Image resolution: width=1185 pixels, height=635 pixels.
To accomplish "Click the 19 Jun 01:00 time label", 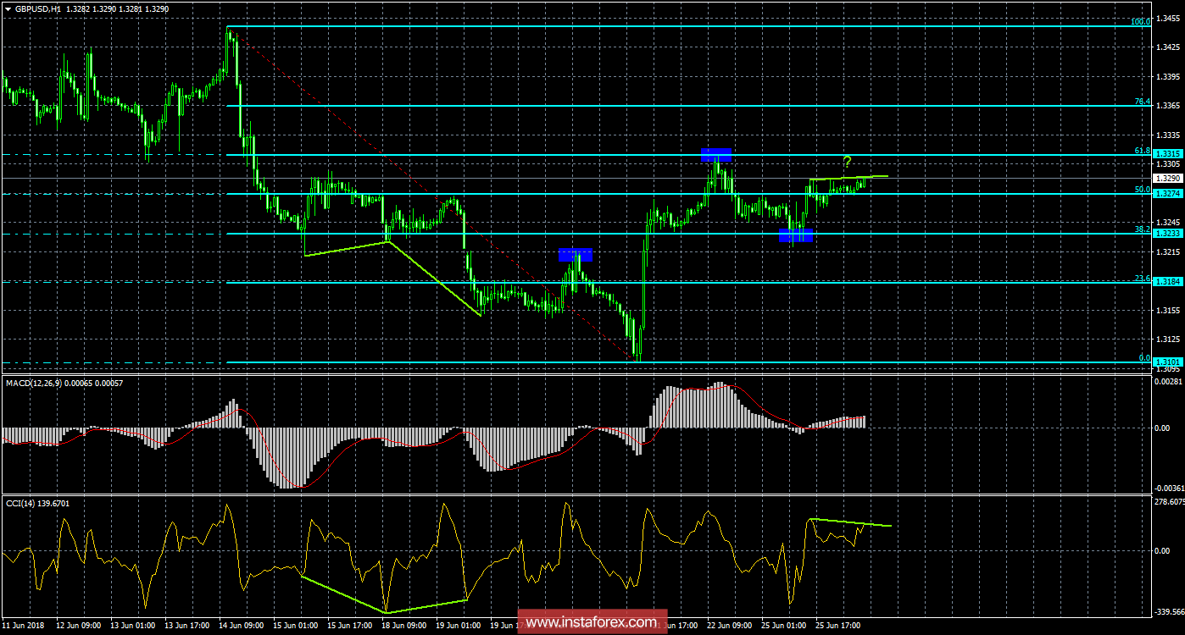I will 459,626.
